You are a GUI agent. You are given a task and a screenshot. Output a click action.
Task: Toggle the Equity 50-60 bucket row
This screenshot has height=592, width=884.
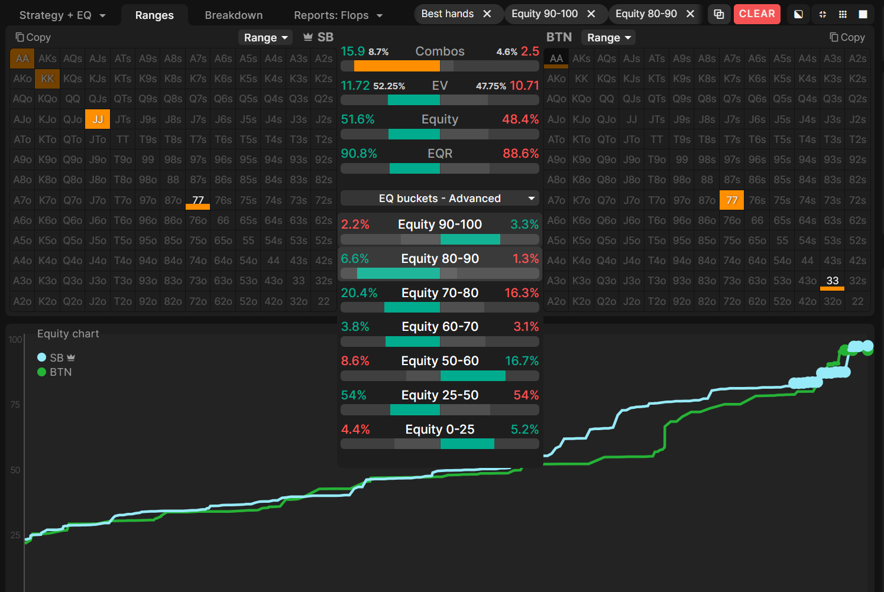[440, 367]
